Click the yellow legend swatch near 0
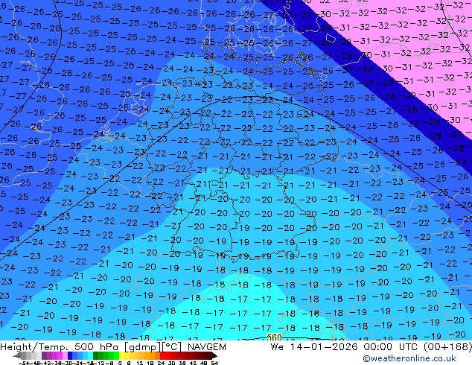The width and height of the screenshot is (472, 365). pyautogui.click(x=121, y=355)
